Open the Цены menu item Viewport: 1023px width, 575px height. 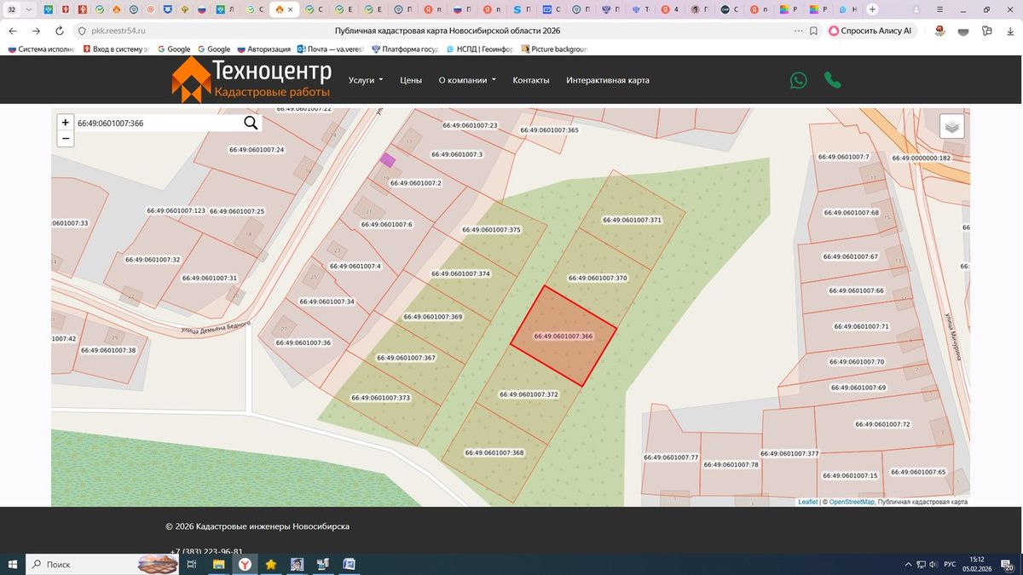point(411,80)
